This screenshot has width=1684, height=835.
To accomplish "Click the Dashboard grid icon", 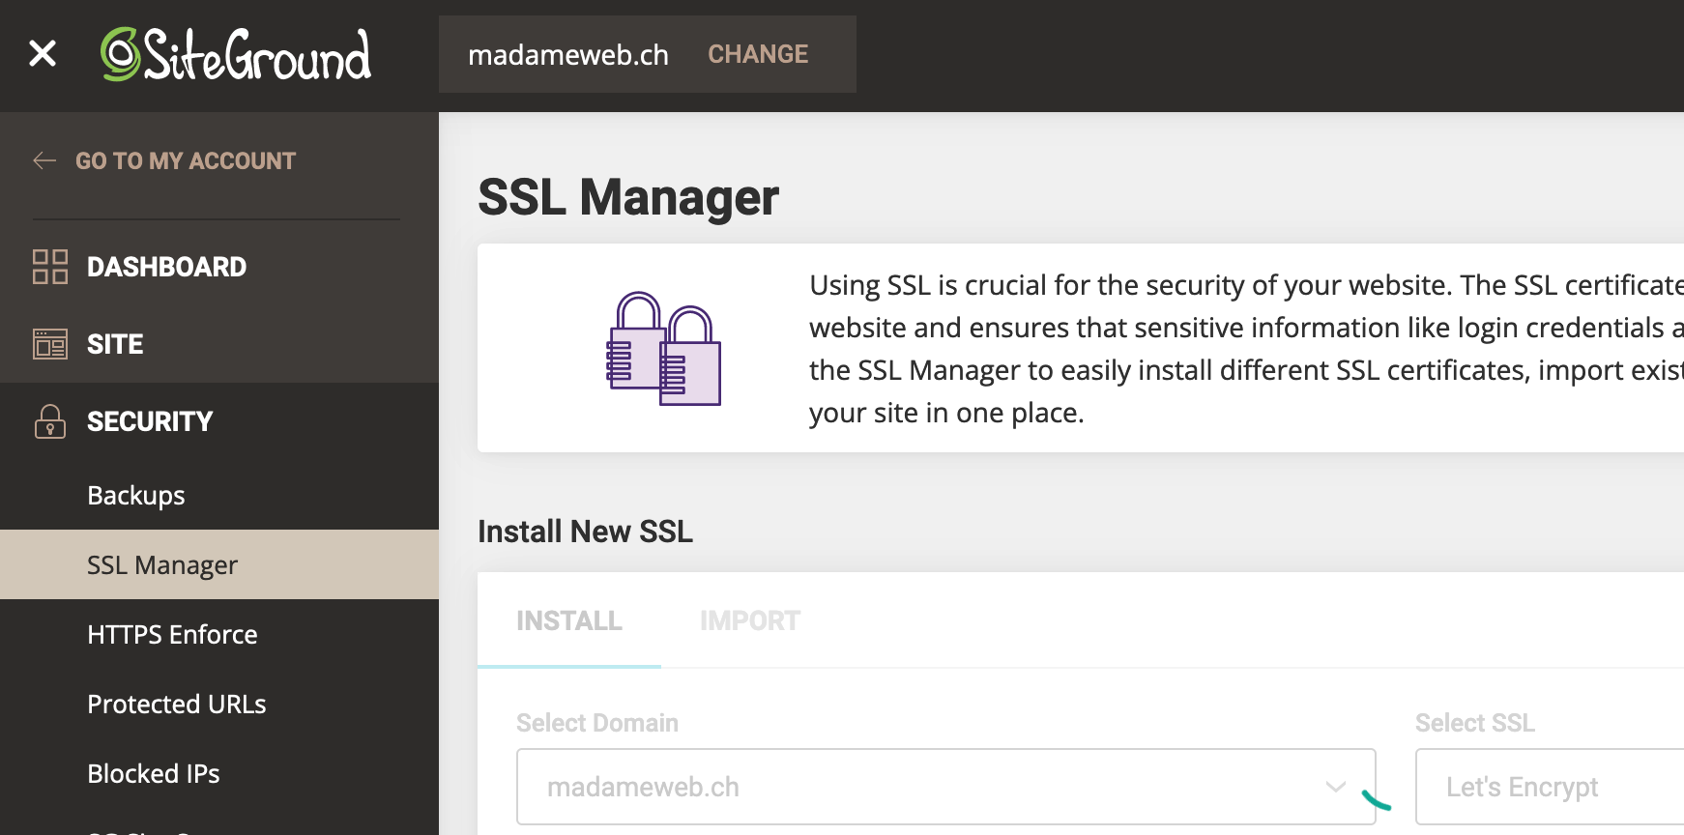I will click(x=50, y=267).
